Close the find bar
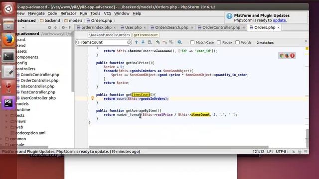Viewport: 319px width, 179px height. [x=306, y=41]
